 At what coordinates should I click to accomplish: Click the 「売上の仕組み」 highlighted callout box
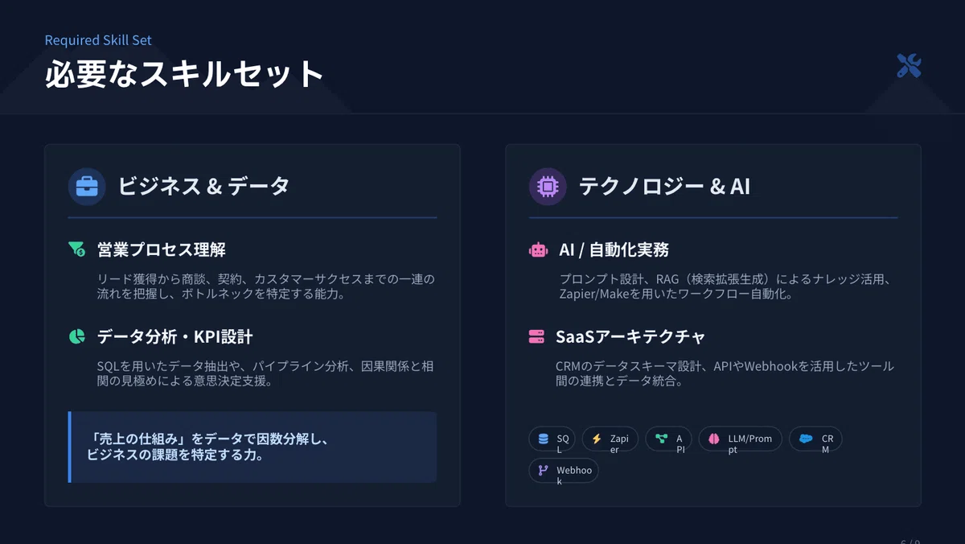pyautogui.click(x=253, y=447)
